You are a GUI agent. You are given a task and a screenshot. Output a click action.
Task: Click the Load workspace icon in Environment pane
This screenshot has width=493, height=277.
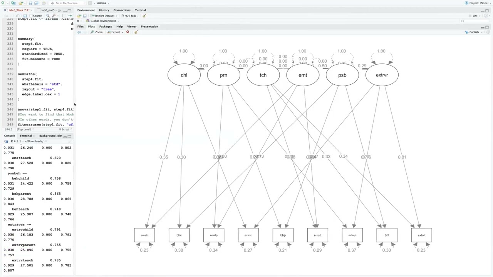click(x=79, y=16)
